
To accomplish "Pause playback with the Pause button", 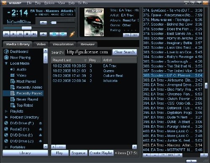I will pos(20,34).
